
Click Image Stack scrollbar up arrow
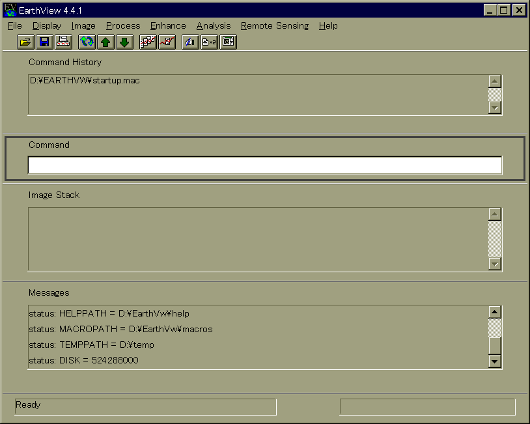pyautogui.click(x=495, y=214)
